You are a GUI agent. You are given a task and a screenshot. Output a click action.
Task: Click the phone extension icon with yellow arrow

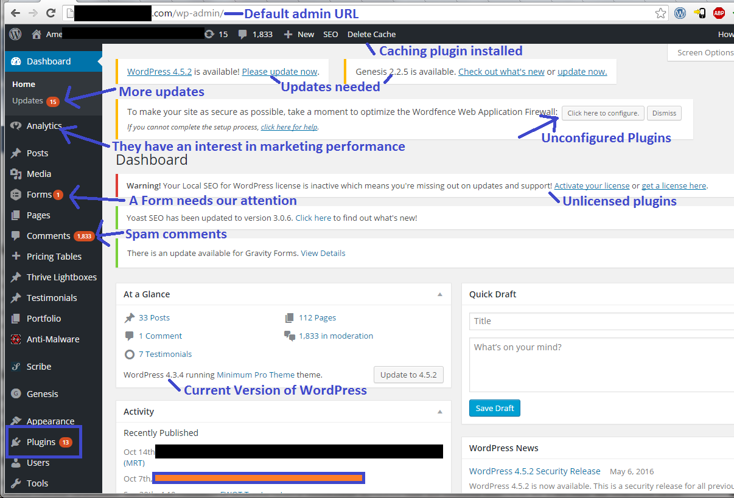pyautogui.click(x=700, y=13)
